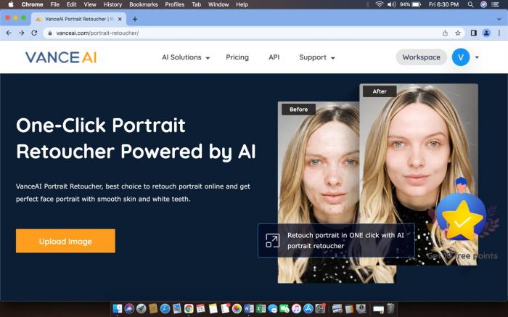Open the Pricing page
This screenshot has width=508, height=317.
coord(237,57)
